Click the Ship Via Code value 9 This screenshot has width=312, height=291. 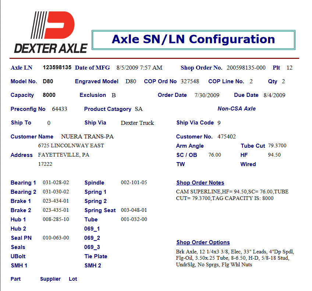point(219,123)
